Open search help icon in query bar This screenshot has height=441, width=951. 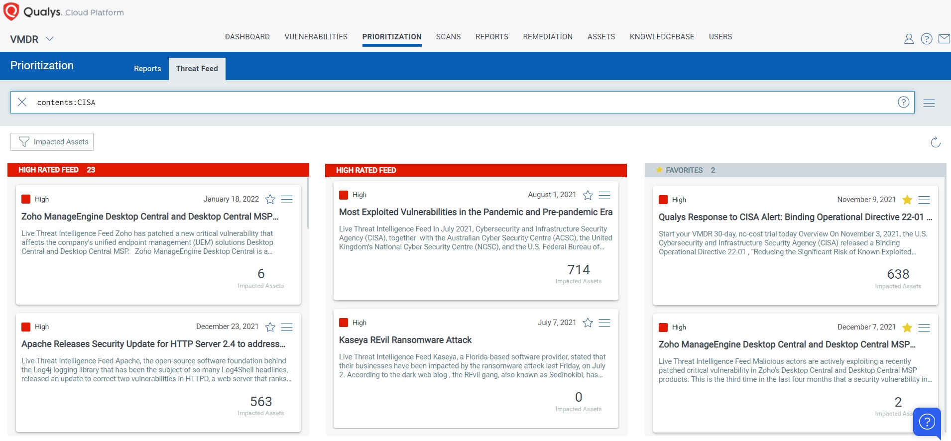(x=904, y=102)
